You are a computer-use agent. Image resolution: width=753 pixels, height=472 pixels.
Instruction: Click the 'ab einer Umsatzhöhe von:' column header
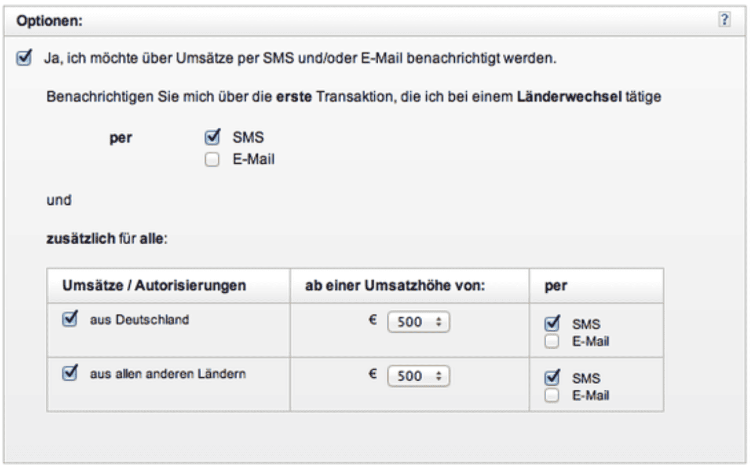click(395, 286)
